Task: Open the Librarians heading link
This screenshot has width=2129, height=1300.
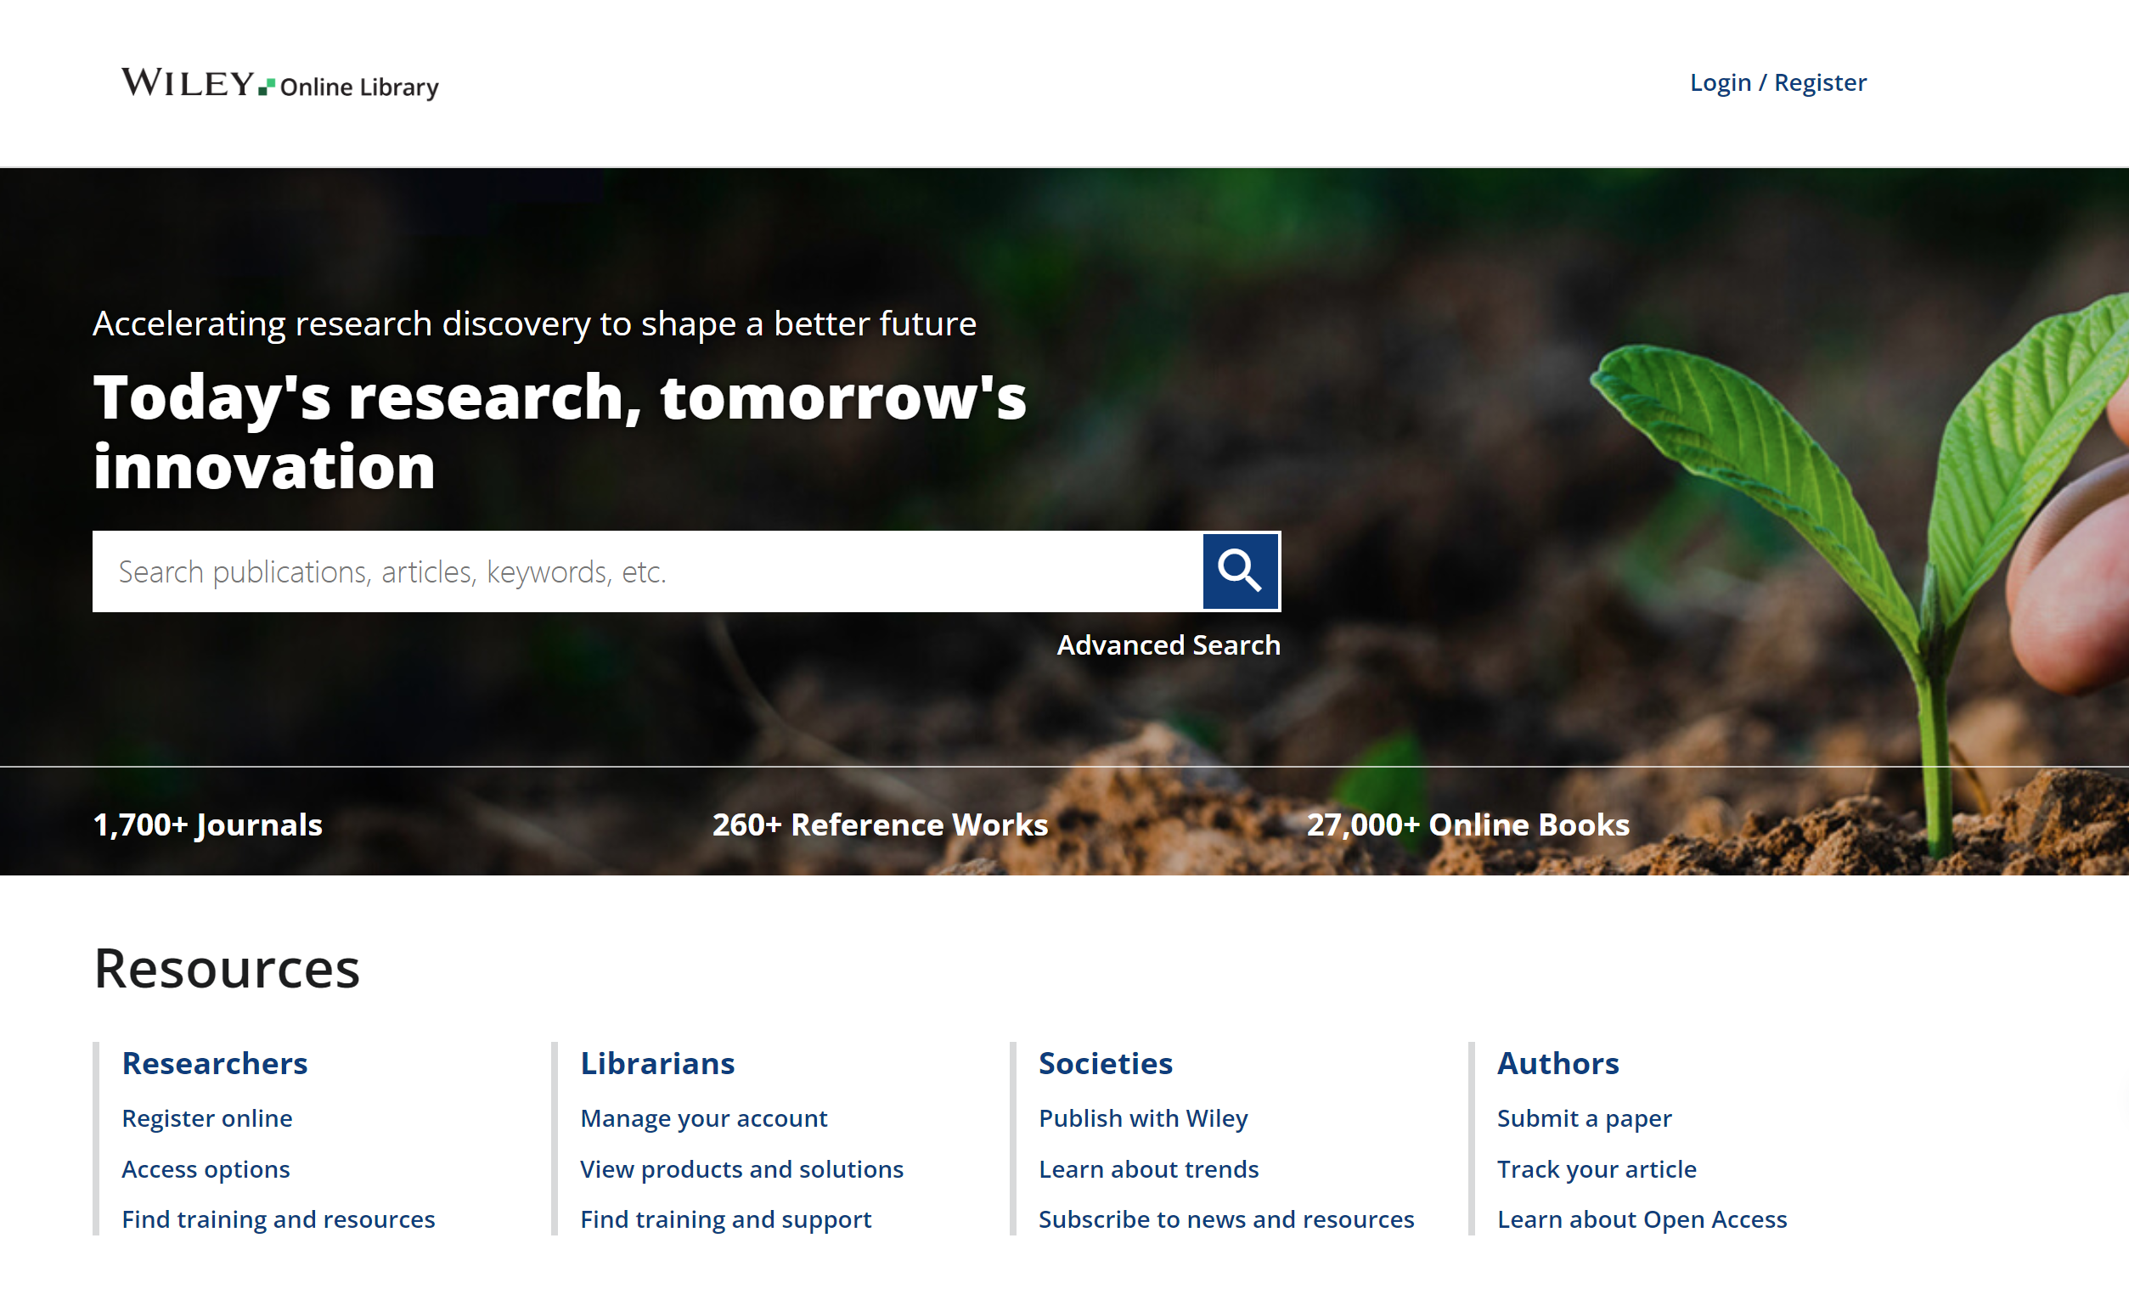Action: (x=656, y=1062)
